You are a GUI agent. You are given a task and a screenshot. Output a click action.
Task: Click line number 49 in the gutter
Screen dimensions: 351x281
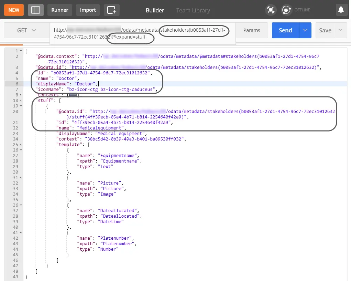[x=15, y=277]
